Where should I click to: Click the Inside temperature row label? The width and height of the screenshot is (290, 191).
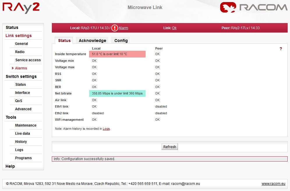pos(70,54)
